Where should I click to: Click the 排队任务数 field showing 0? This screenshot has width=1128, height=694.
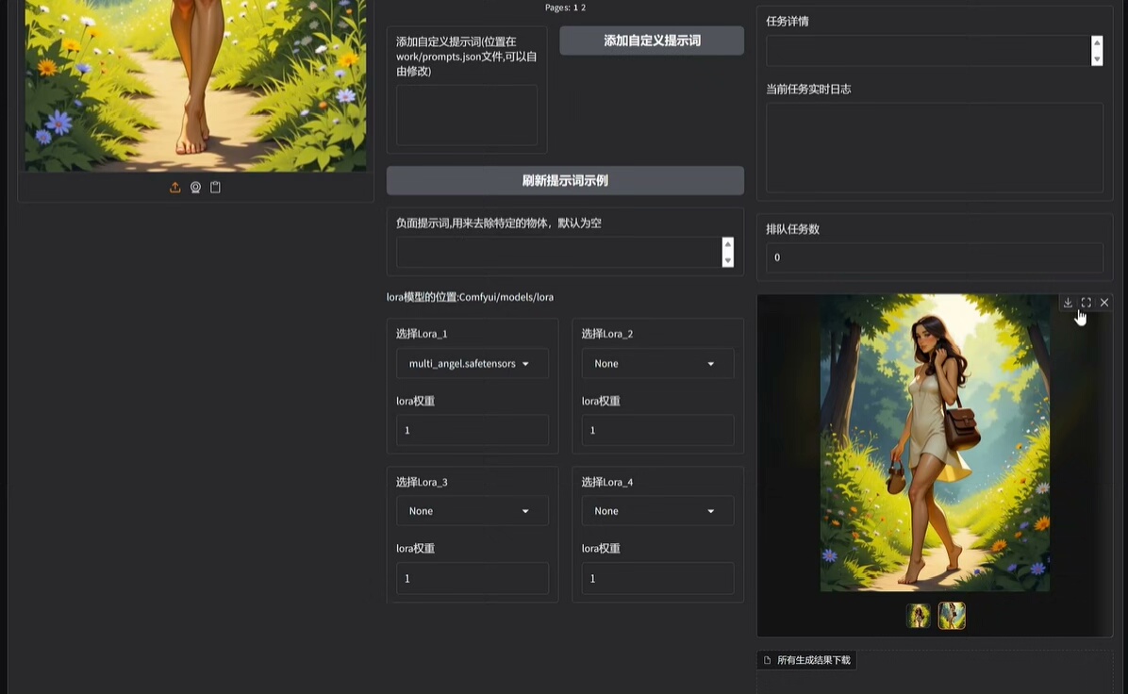(935, 257)
